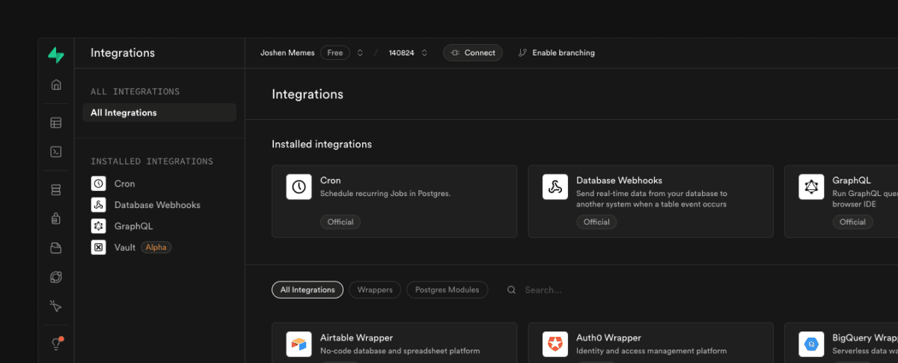
Task: Click the Official badge on Database Webhooks card
Action: [596, 222]
